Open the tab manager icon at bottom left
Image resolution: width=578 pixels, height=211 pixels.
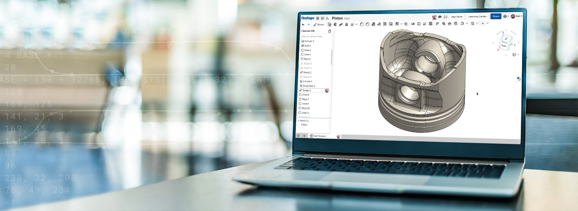pos(298,136)
